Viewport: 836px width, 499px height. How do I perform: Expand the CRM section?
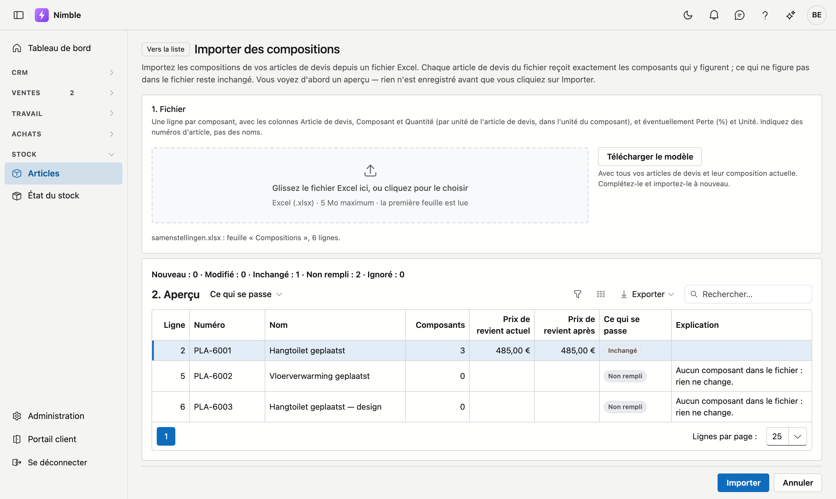(64, 73)
